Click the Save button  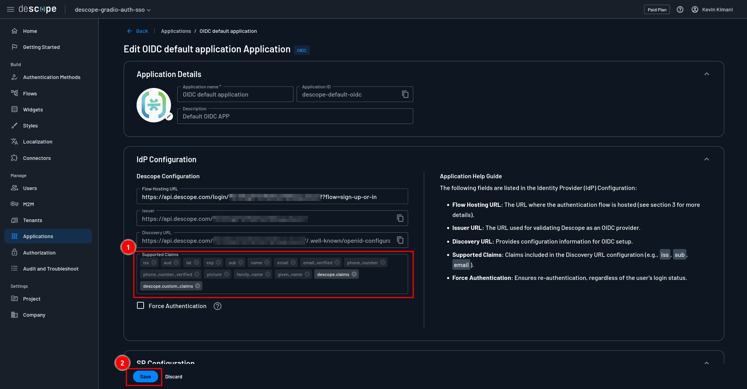pyautogui.click(x=145, y=377)
